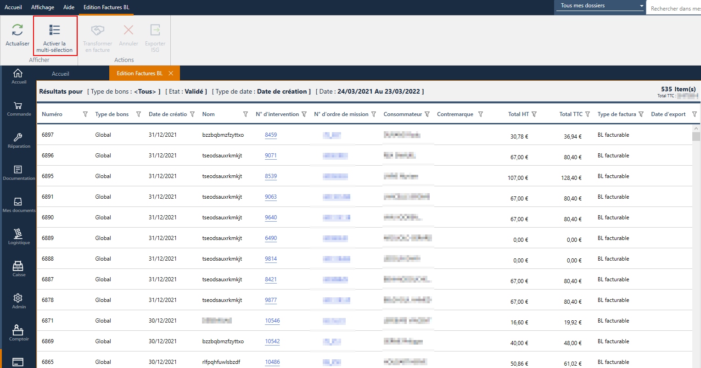Select the Edition Factures BL ribbon tab
Image resolution: width=701 pixels, height=368 pixels.
click(x=107, y=7)
